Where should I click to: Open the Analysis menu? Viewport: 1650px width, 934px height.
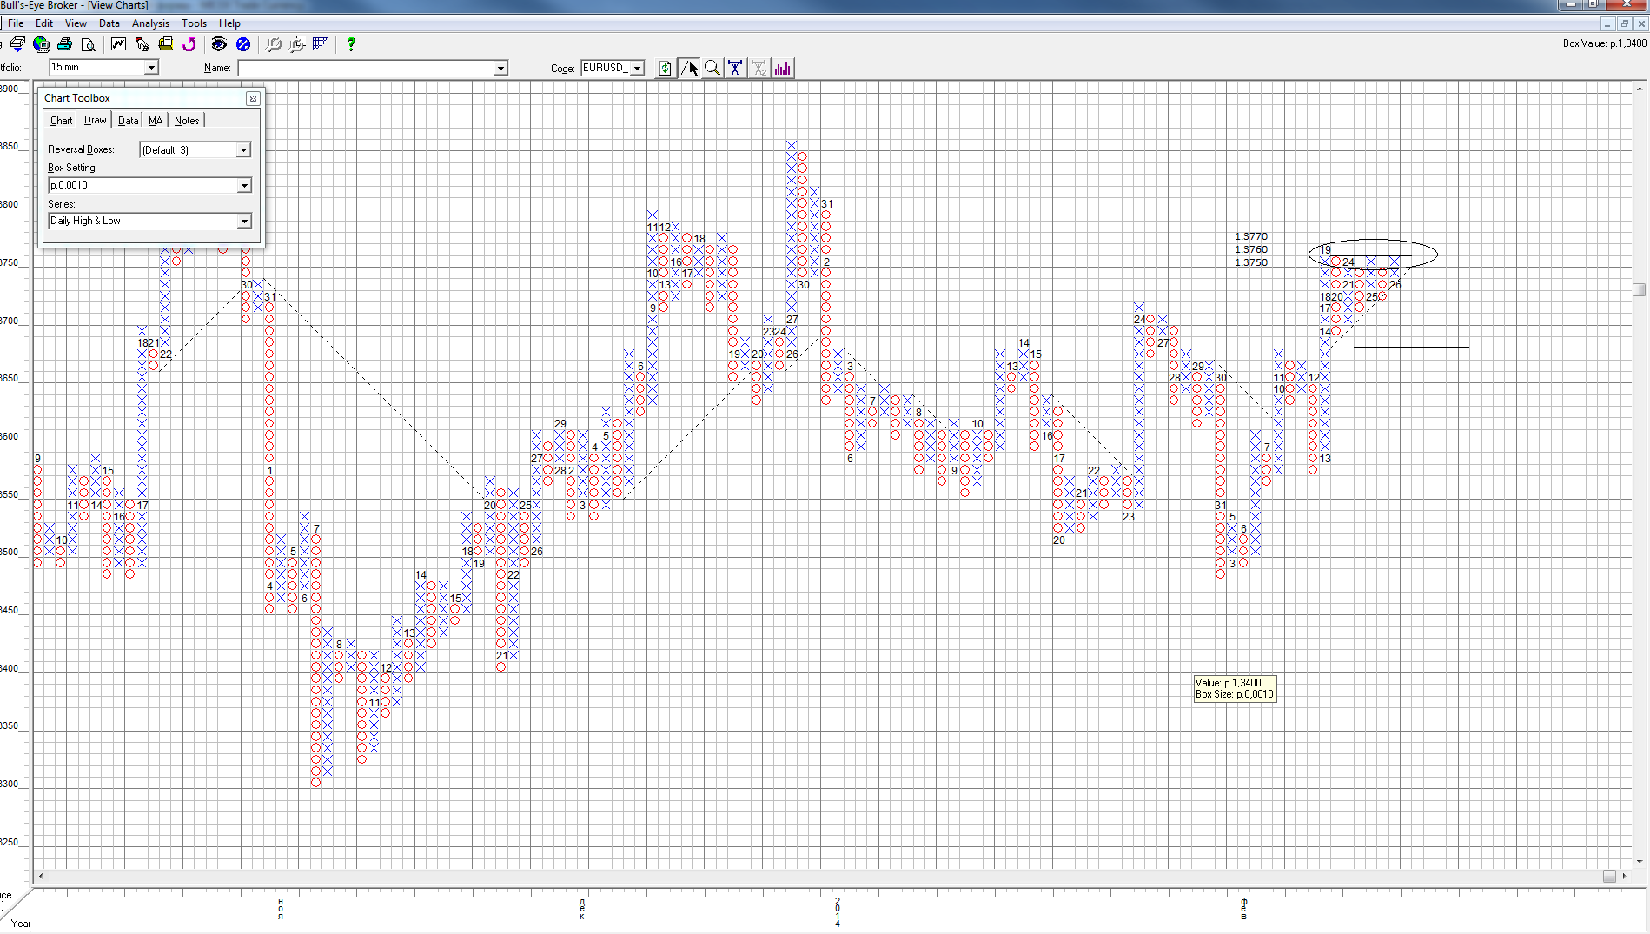pyautogui.click(x=150, y=23)
